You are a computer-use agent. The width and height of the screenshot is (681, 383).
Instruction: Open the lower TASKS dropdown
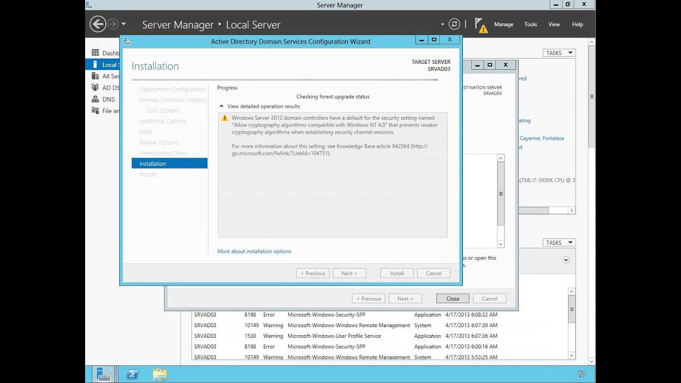point(559,243)
